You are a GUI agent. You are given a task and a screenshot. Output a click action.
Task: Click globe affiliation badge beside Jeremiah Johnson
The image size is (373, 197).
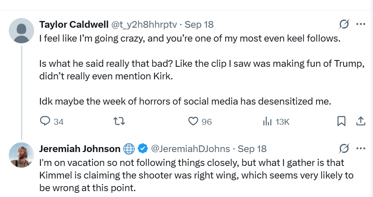click(129, 149)
